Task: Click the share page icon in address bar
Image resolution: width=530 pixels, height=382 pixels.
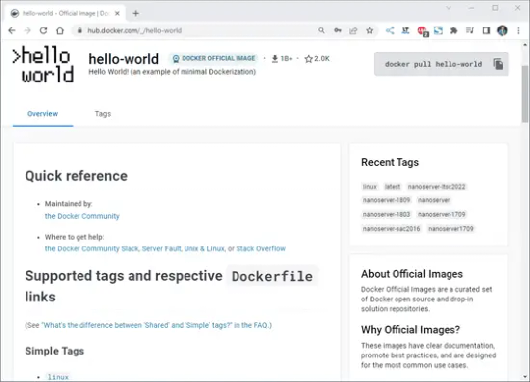Action: pos(353,30)
